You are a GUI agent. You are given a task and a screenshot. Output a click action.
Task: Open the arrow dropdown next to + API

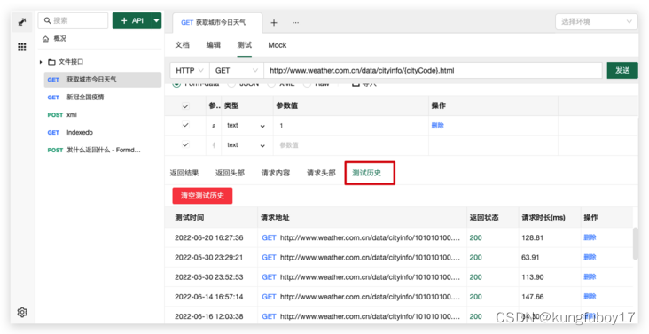pos(156,20)
